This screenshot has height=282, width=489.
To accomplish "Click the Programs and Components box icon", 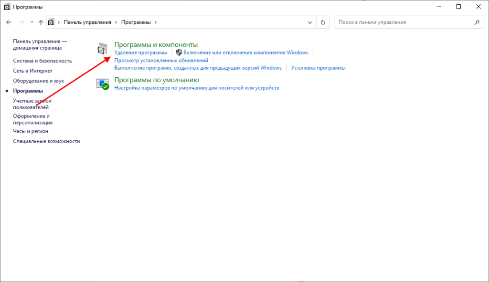I will (103, 48).
